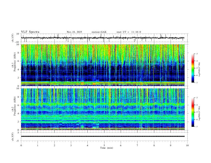The height and width of the screenshot is (163, 211).
Task: Click the ch.1 voltage waveform trace
Action: click(x=103, y=38)
